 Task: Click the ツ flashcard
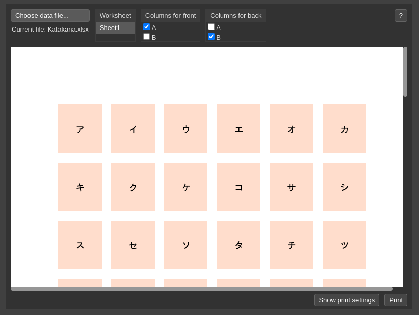(x=344, y=245)
